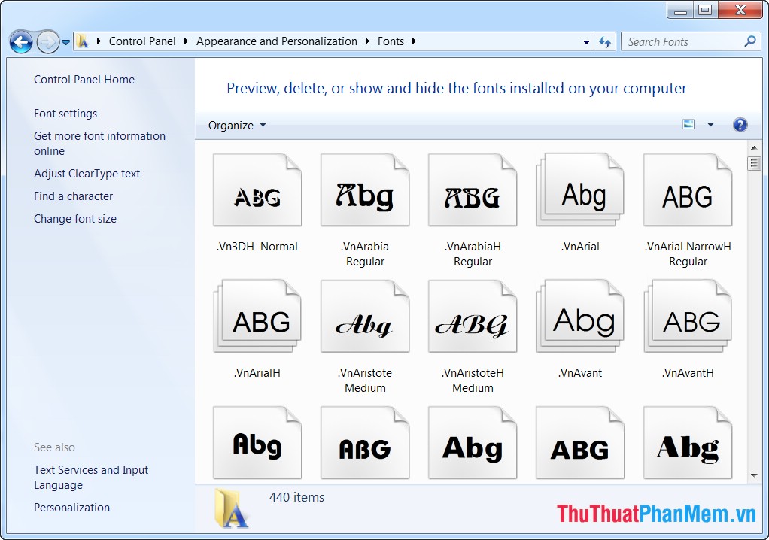Click the folder icon in the address bar

click(x=85, y=41)
